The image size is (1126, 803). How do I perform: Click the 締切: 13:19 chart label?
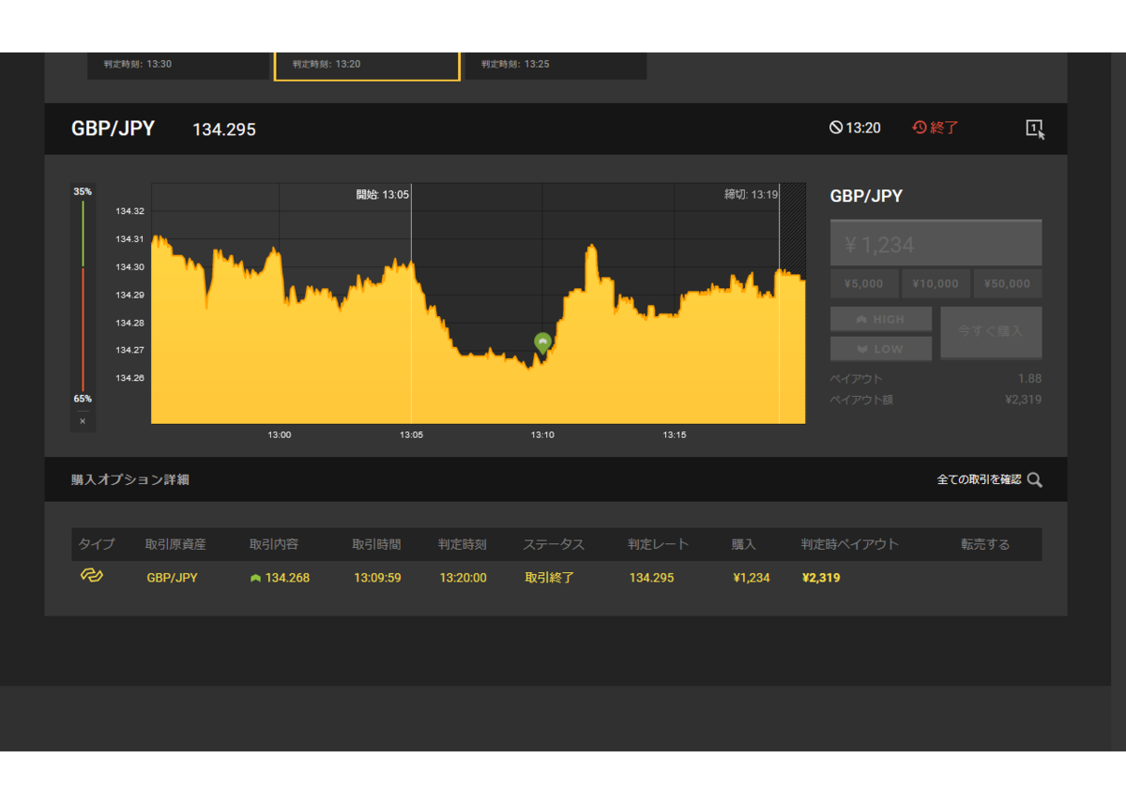click(752, 194)
